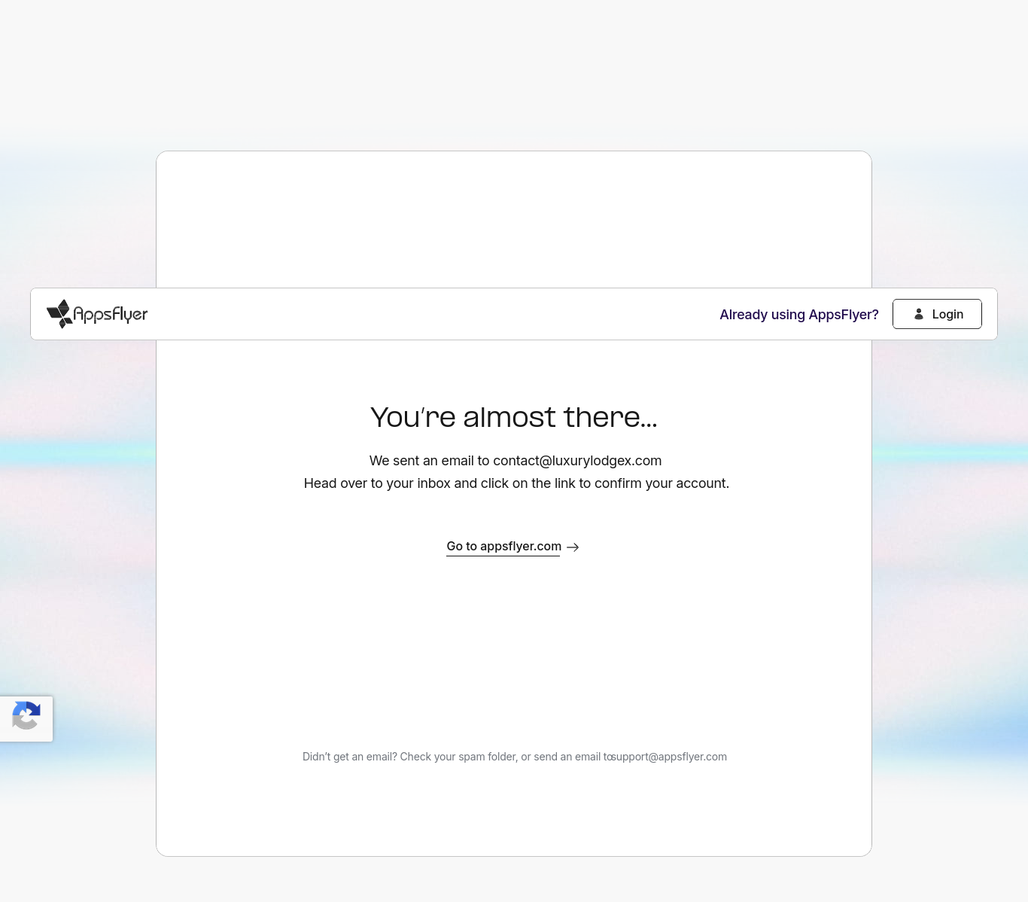This screenshot has height=902, width=1028.
Task: Click the "We sent an email to" text
Action: click(429, 461)
